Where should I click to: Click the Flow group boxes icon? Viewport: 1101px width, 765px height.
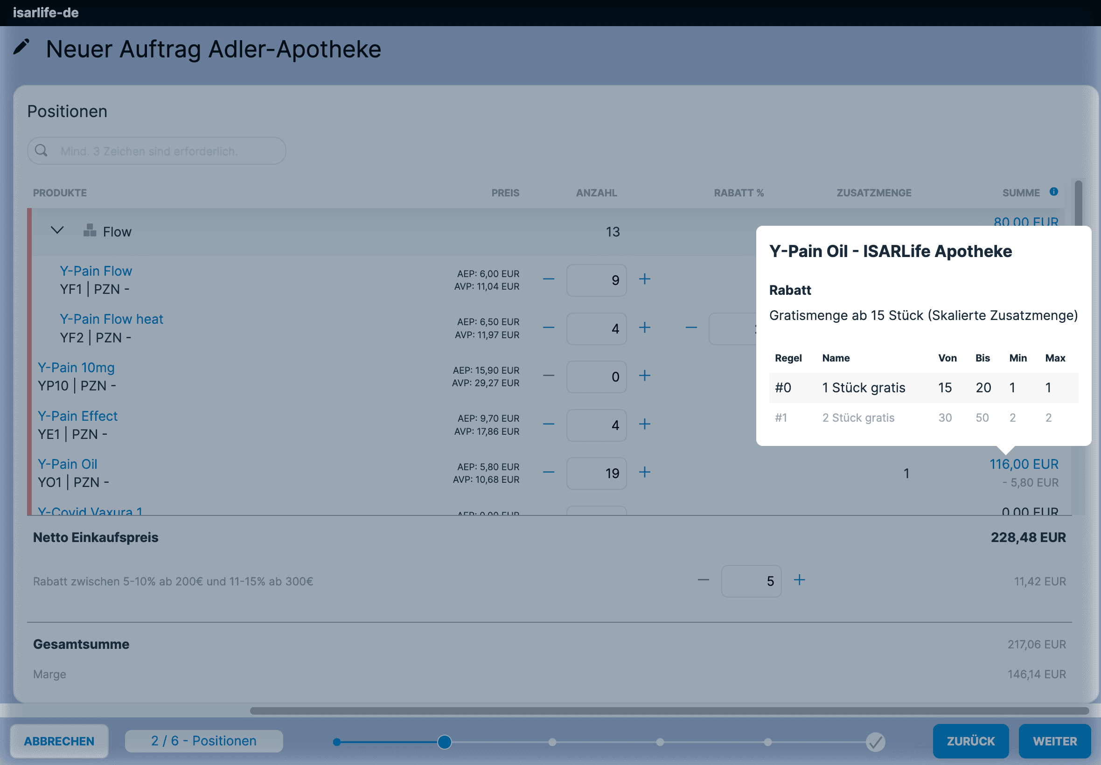click(x=89, y=230)
